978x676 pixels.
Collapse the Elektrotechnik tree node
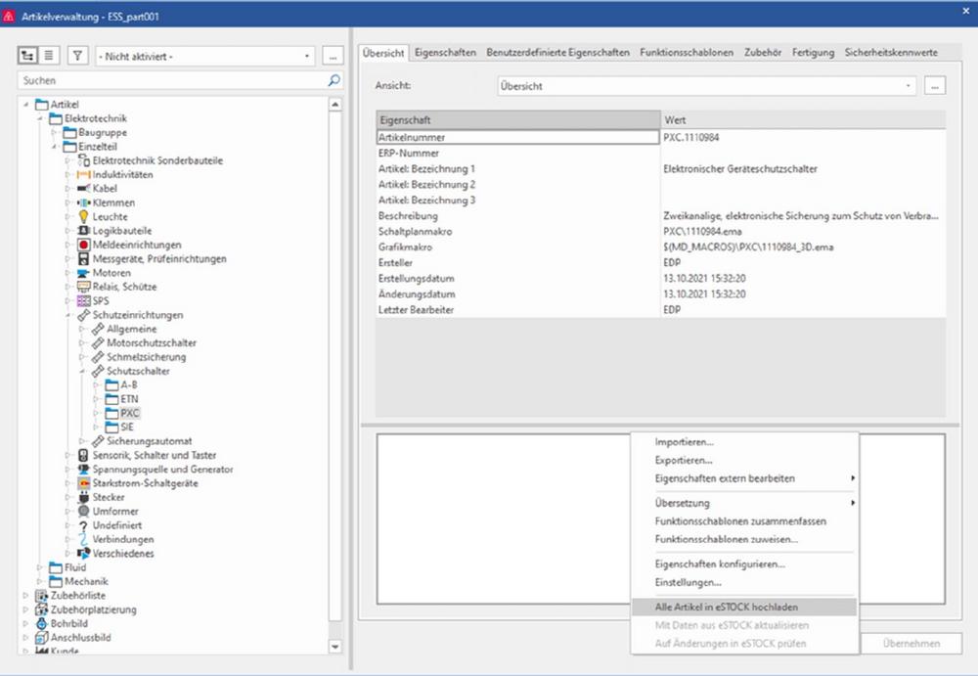[40, 118]
